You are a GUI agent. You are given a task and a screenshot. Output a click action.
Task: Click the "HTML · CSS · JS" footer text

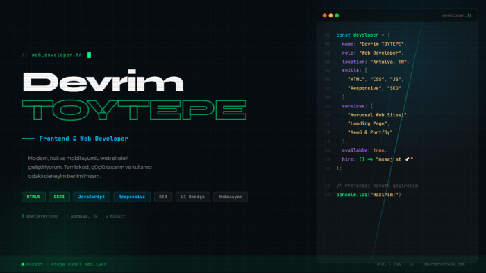[x=395, y=265]
